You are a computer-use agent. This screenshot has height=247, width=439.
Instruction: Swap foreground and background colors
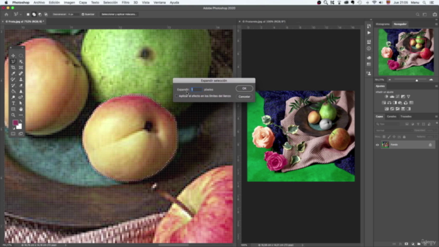coord(21,121)
